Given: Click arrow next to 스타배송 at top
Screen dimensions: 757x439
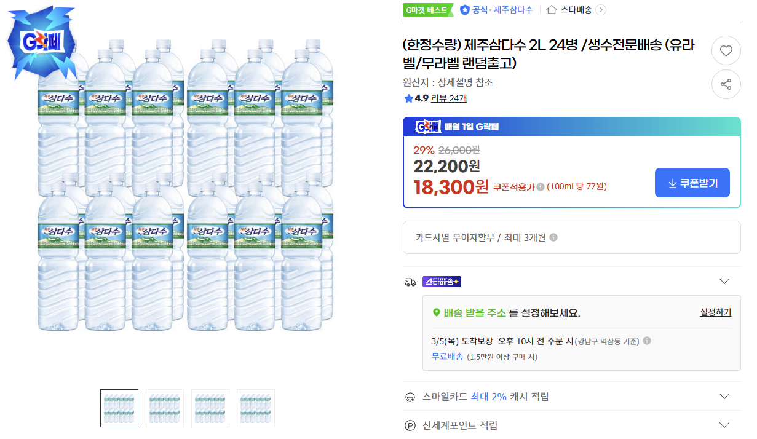Looking at the screenshot, I should pos(601,10).
